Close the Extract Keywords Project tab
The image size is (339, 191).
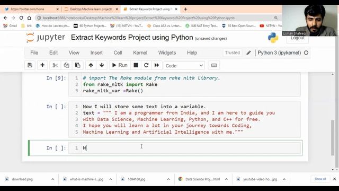[x=176, y=9]
